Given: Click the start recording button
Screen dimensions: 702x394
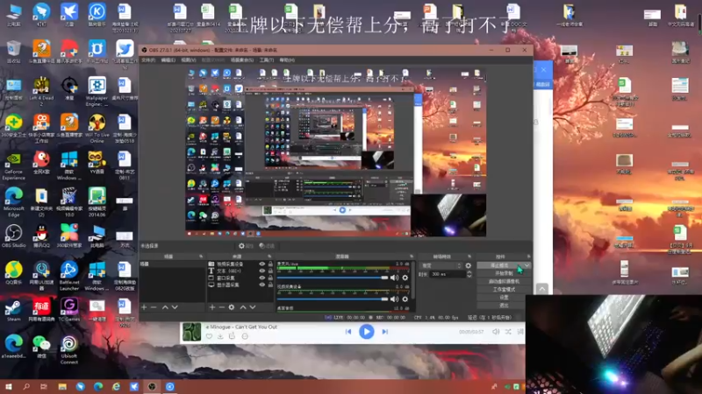Looking at the screenshot, I should [504, 273].
